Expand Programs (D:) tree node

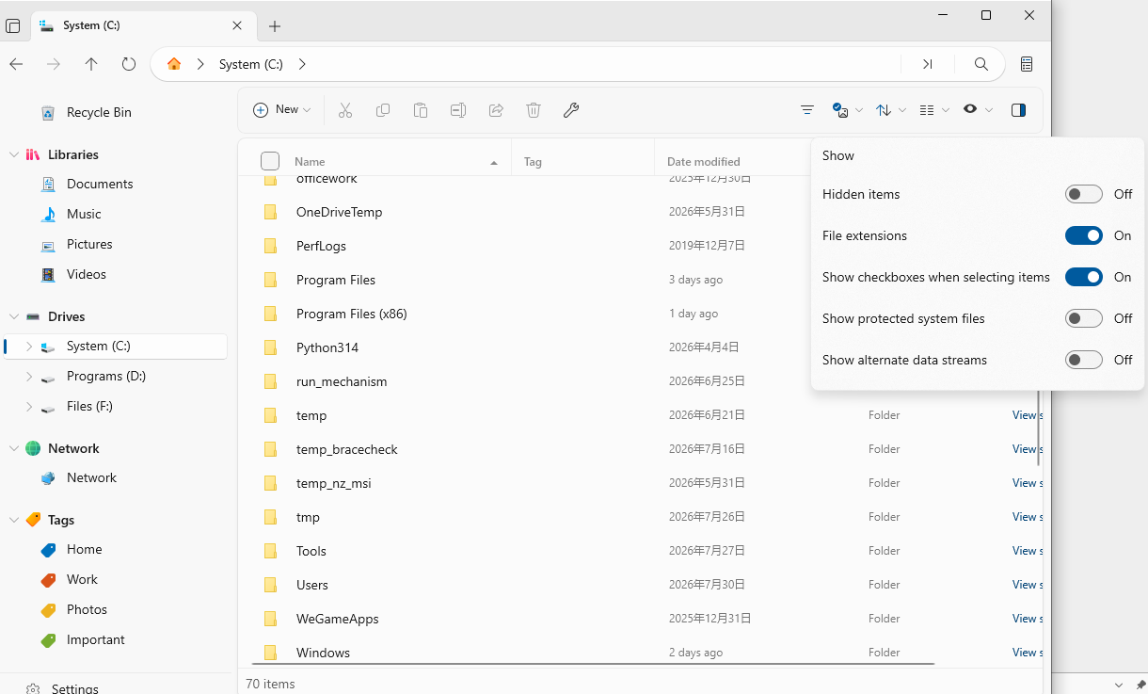point(29,377)
